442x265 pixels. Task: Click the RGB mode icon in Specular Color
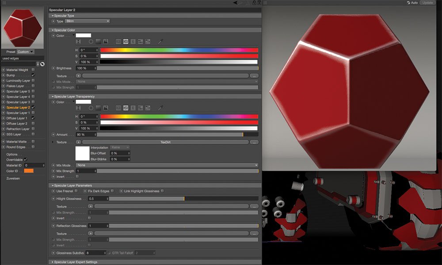coord(118,42)
